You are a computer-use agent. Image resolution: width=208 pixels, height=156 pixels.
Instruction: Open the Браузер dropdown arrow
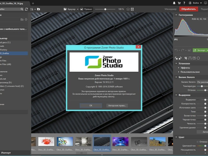(x=78, y=9)
